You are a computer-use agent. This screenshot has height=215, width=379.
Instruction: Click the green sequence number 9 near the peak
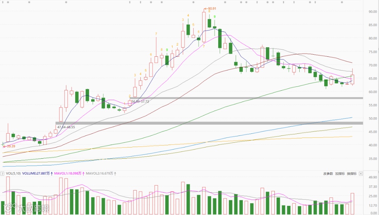(x=215, y=17)
